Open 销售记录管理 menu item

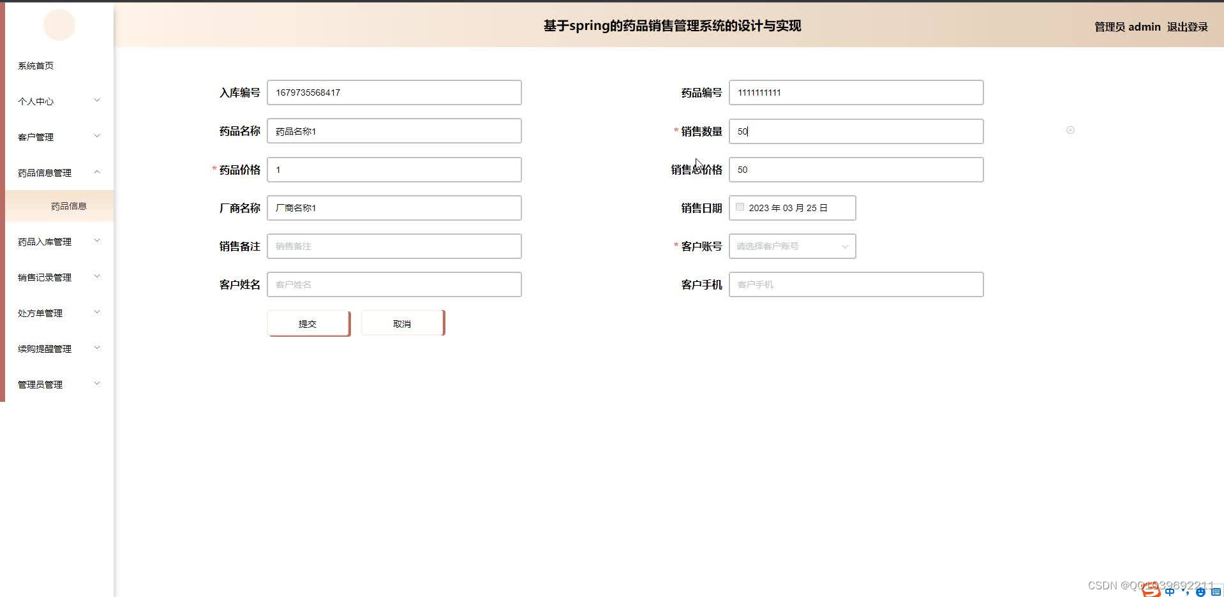45,277
